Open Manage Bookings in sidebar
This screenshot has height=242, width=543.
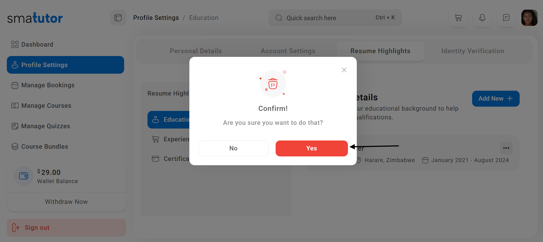tap(48, 85)
